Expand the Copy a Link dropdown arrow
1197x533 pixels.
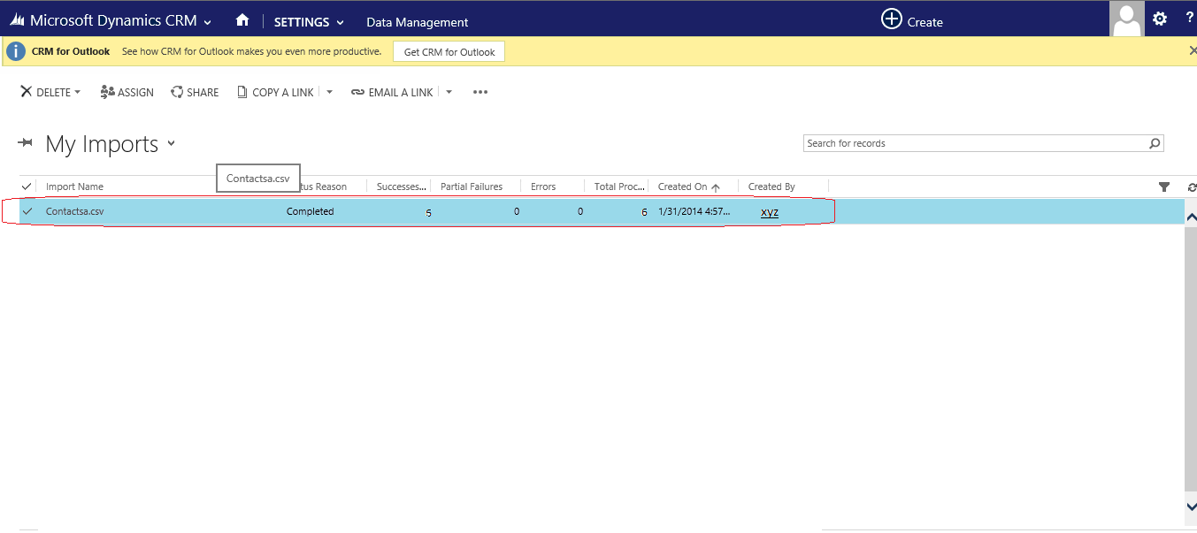(x=329, y=92)
